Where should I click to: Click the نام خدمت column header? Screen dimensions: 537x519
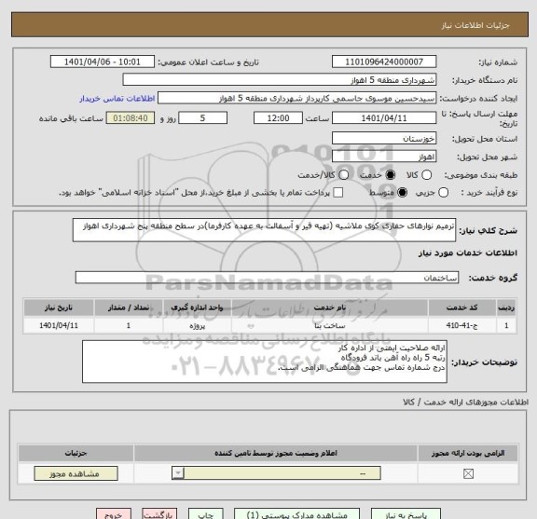[x=330, y=307]
